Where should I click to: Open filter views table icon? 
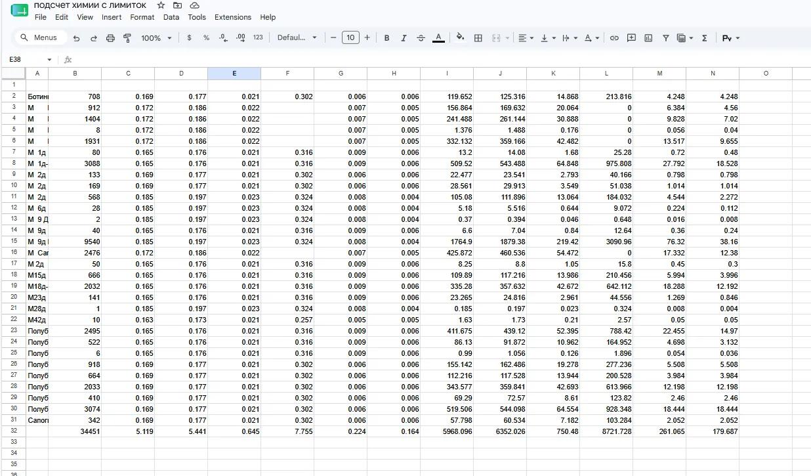coord(685,38)
